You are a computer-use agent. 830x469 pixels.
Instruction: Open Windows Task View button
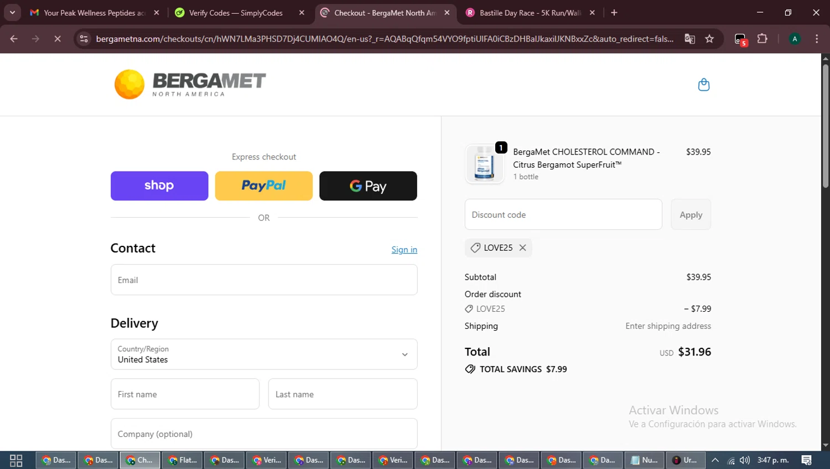[16, 460]
